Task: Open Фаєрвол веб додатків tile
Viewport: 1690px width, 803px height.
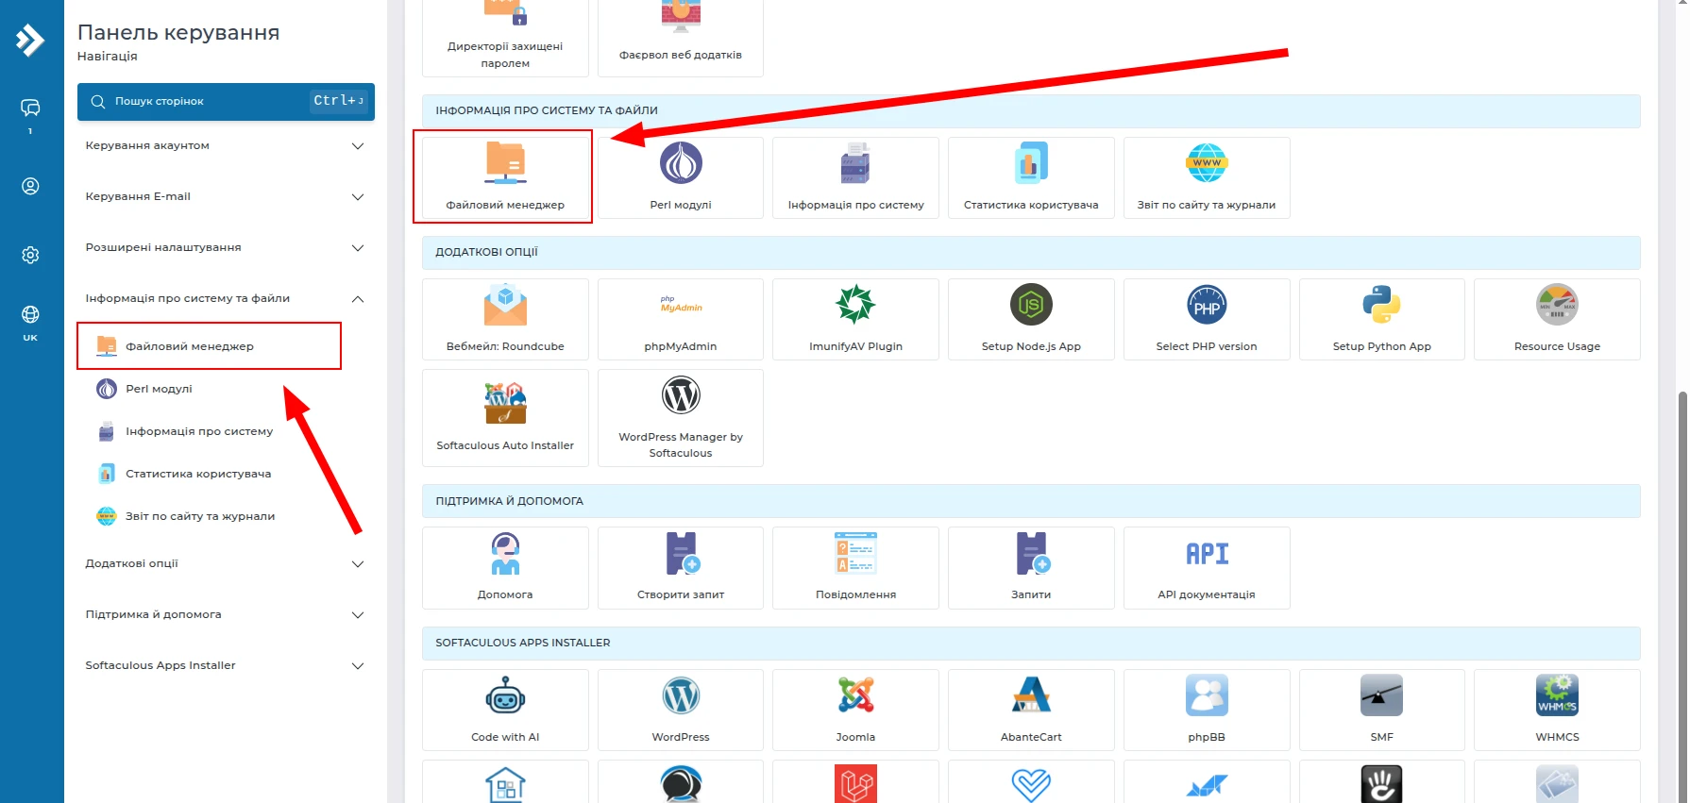Action: (x=681, y=38)
